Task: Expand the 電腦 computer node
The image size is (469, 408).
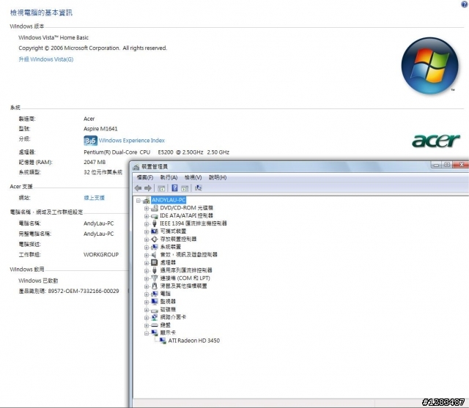Action: point(147,294)
